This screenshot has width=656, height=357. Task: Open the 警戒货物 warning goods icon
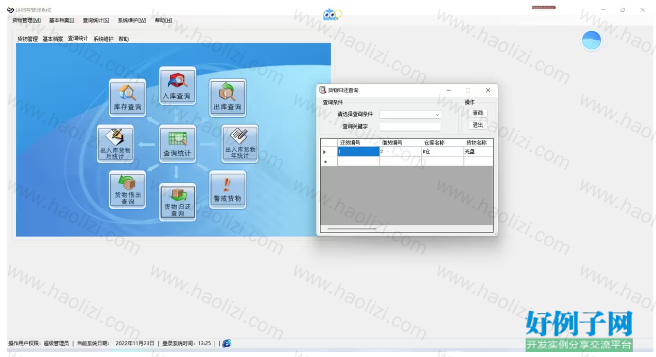coord(227,189)
